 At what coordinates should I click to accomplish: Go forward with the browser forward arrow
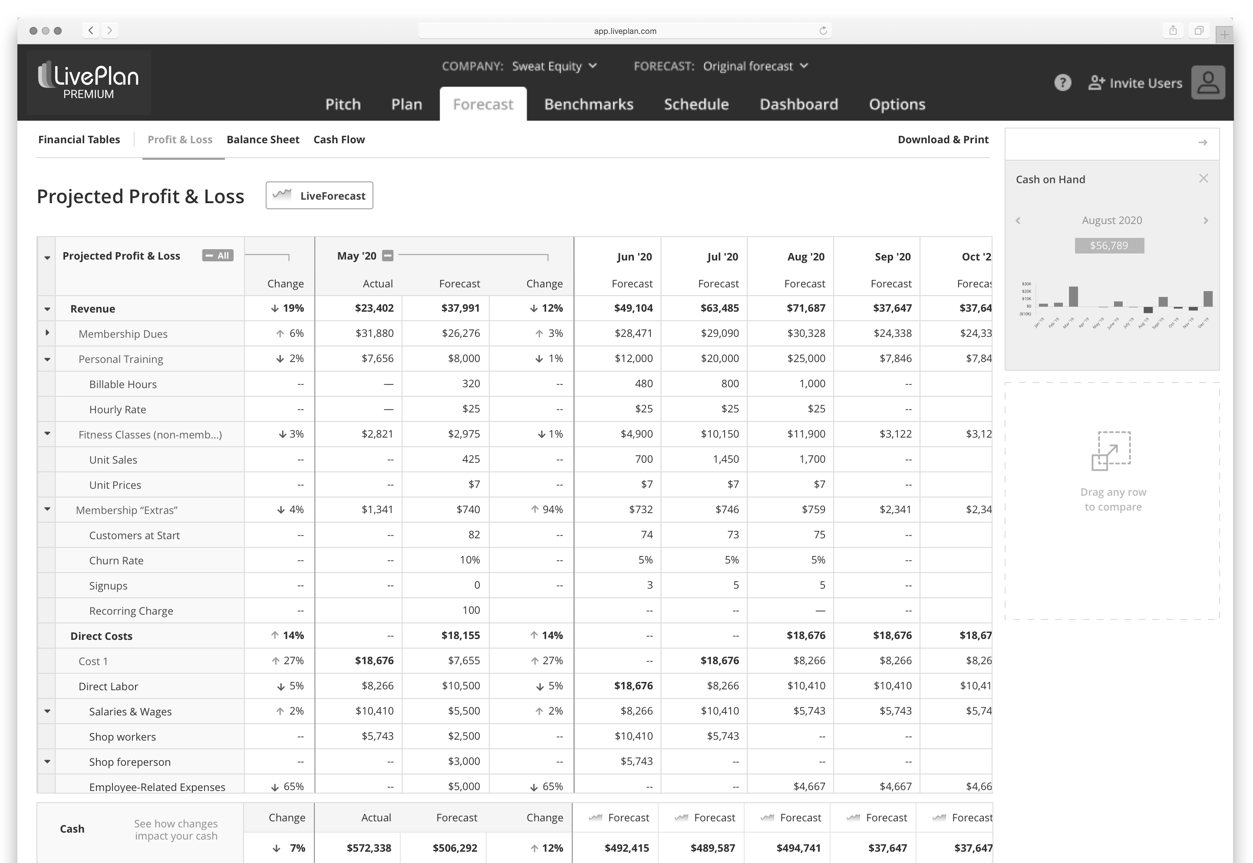[110, 30]
